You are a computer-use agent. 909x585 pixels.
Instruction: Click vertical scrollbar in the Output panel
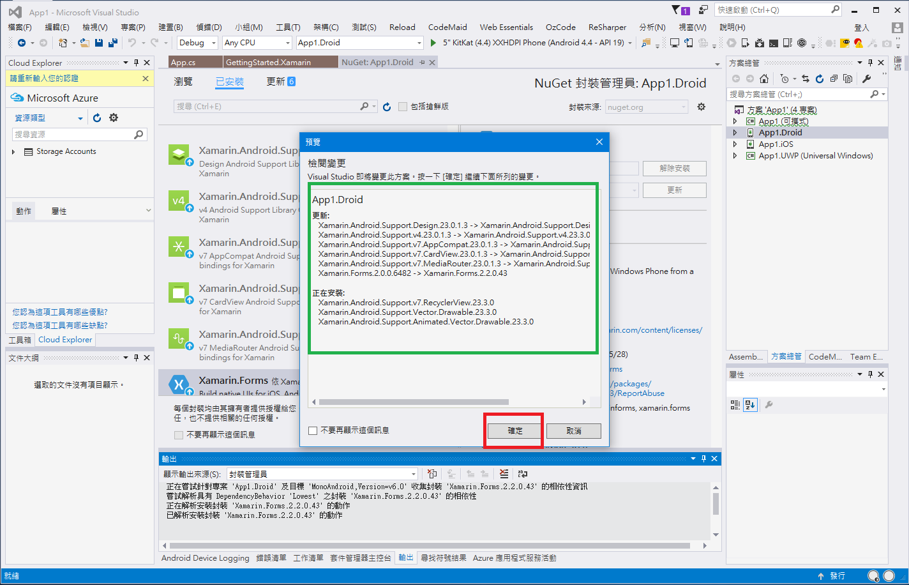pyautogui.click(x=716, y=504)
